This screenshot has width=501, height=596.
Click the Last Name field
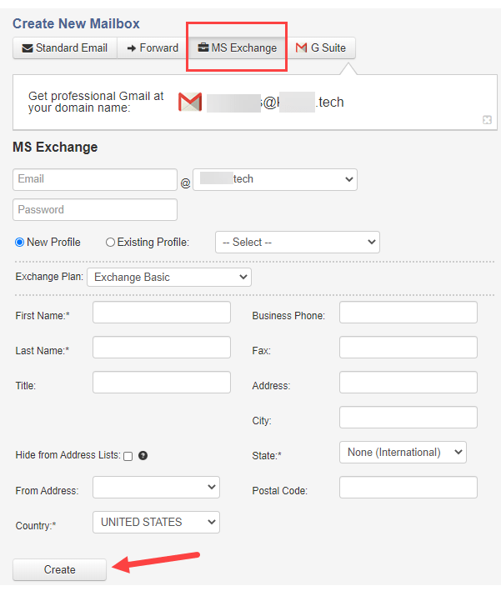(162, 347)
